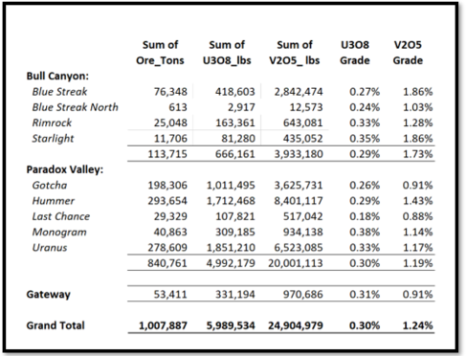The image size is (466, 356).
Task: Click Rimrock U3O8 lbs value 163,361
Action: coord(235,123)
